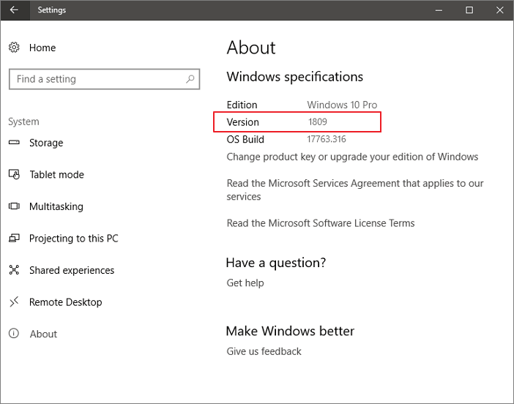Select Multitasking in the sidebar
The image size is (514, 404).
[x=56, y=206]
